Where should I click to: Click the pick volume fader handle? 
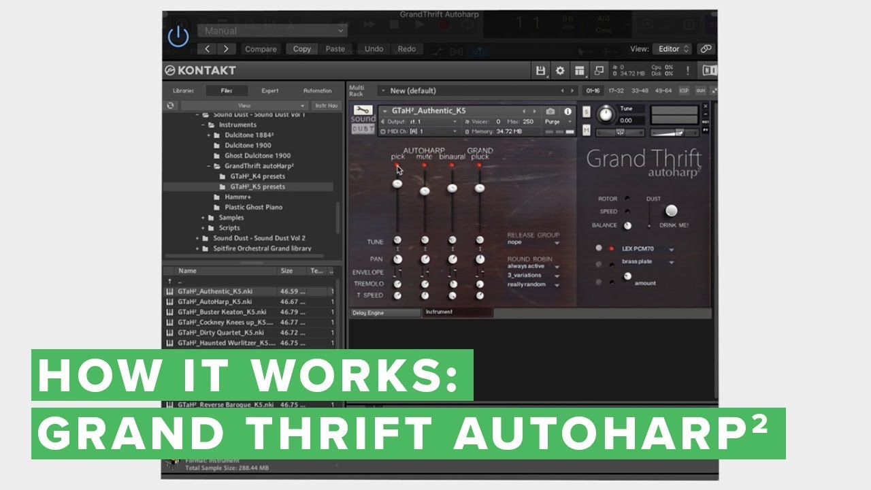397,184
